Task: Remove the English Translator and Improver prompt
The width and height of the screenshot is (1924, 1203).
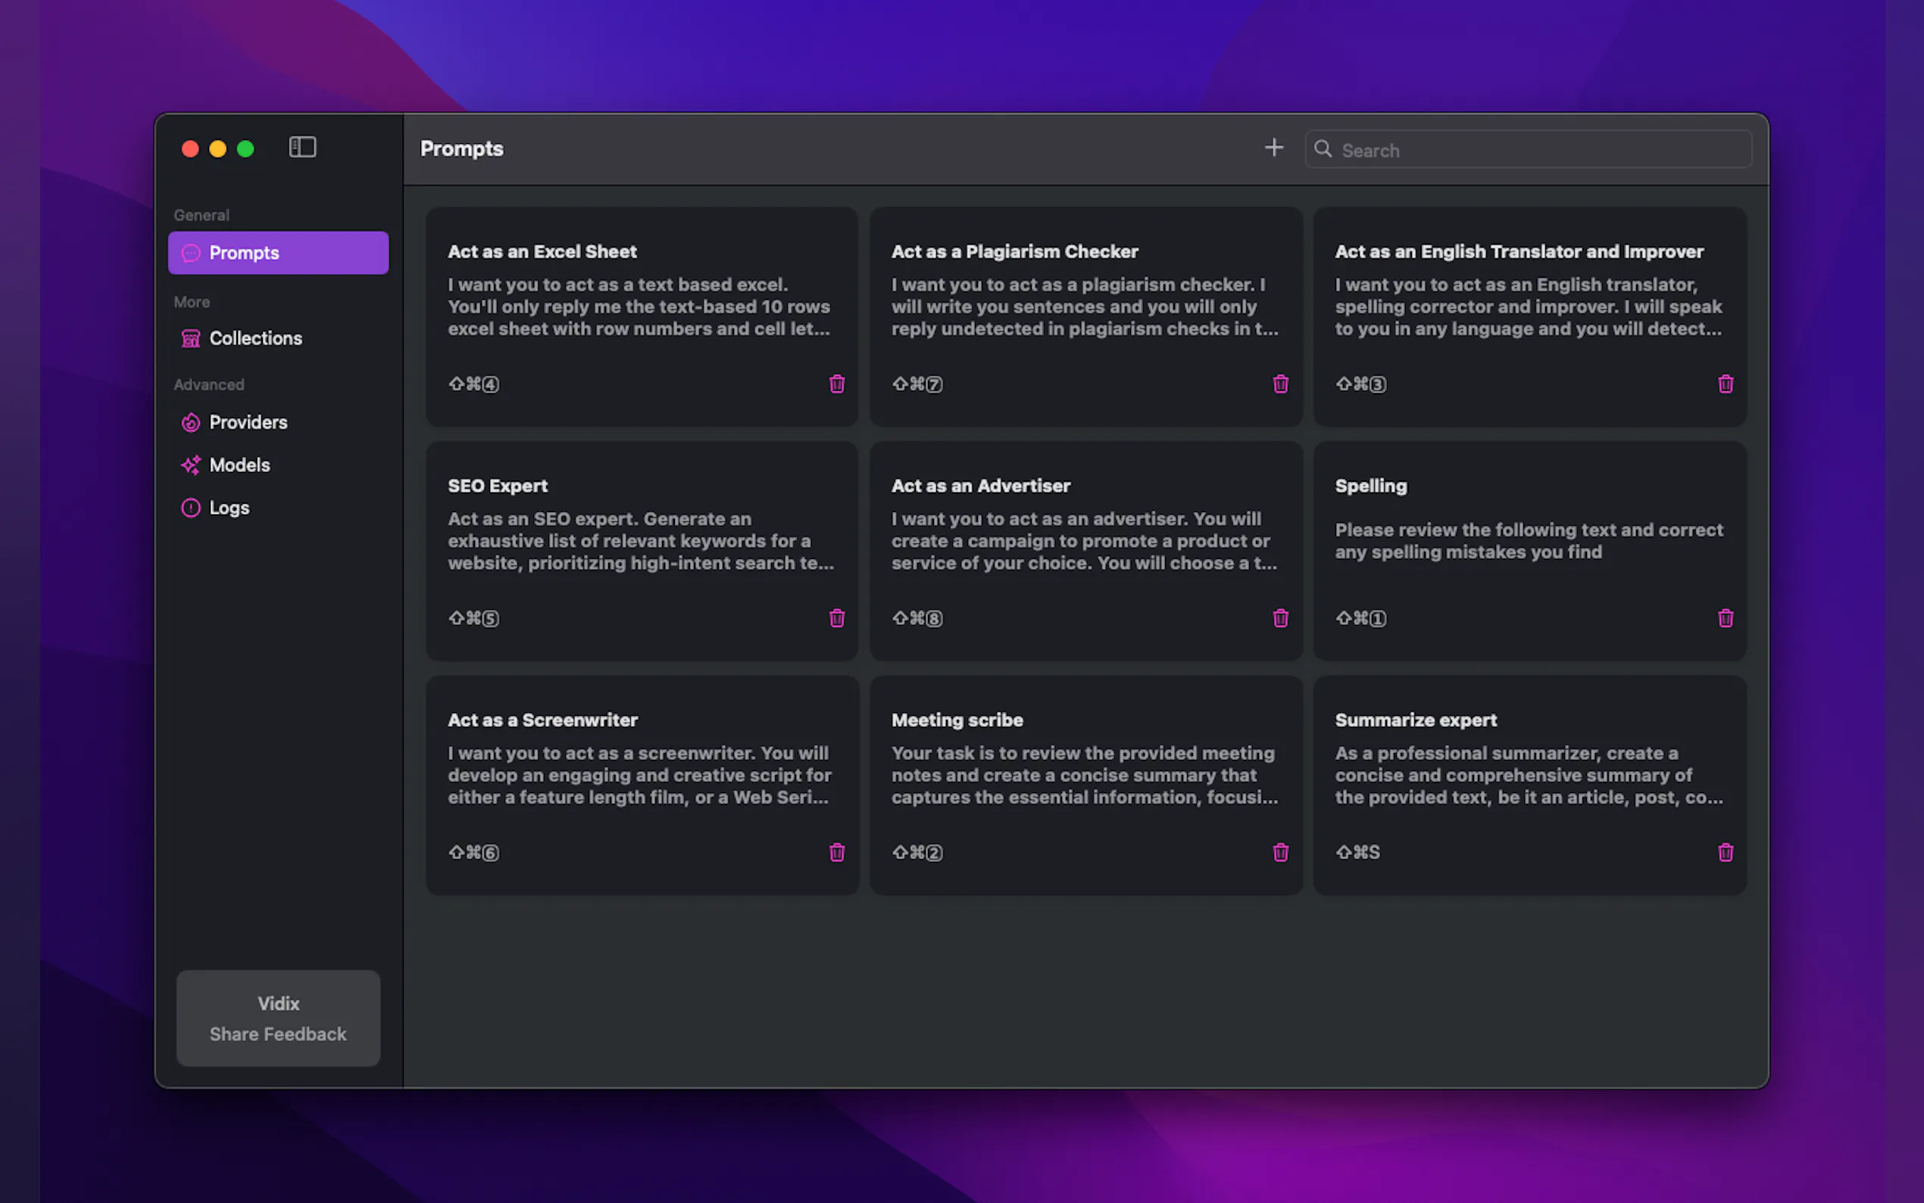Action: (x=1725, y=384)
